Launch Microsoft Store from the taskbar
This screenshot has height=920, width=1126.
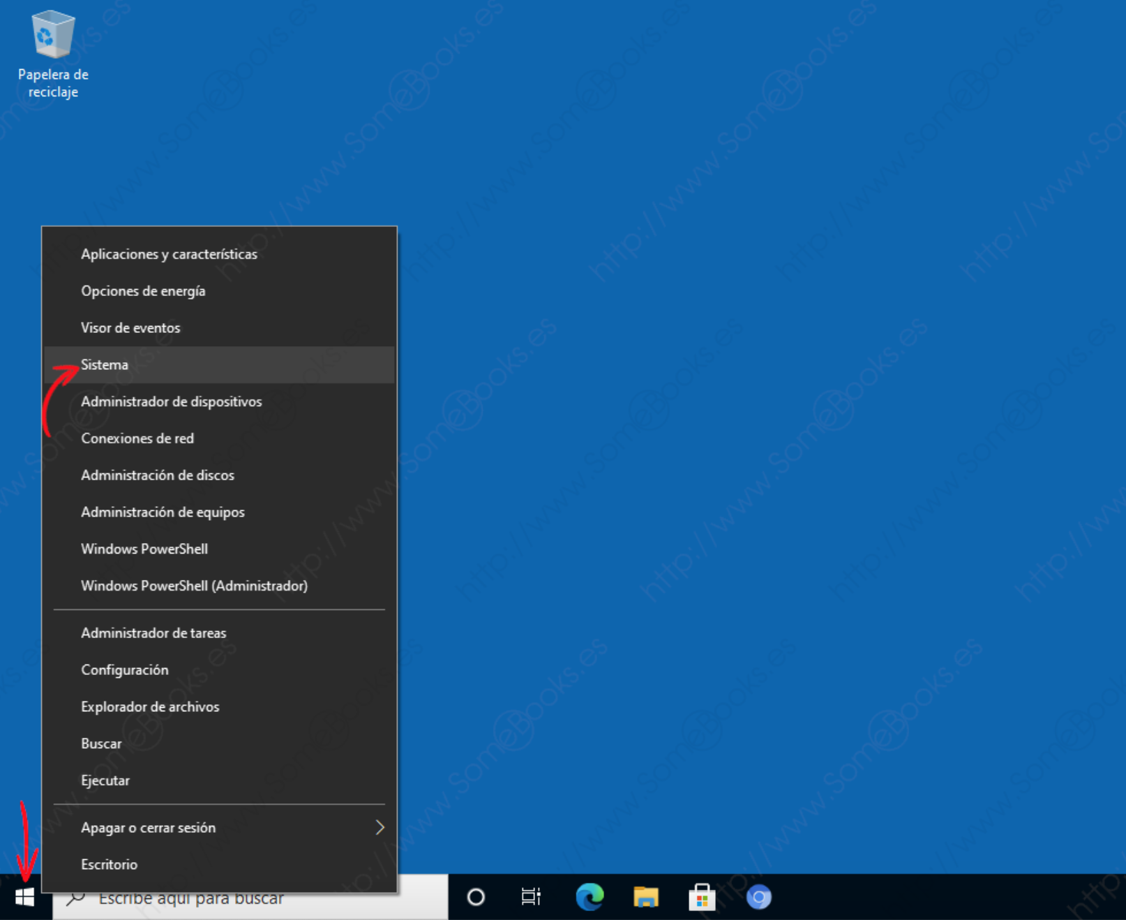tap(702, 897)
